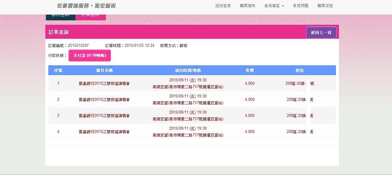Click the 宏碁雲端服務・寬宏藝術 site title
Viewport: 392px width, 175px height.
coord(86,6)
